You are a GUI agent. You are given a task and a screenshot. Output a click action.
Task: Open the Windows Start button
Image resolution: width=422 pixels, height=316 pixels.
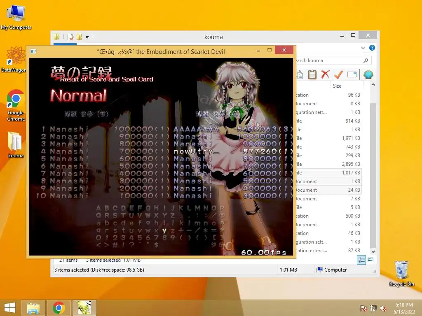click(x=10, y=308)
